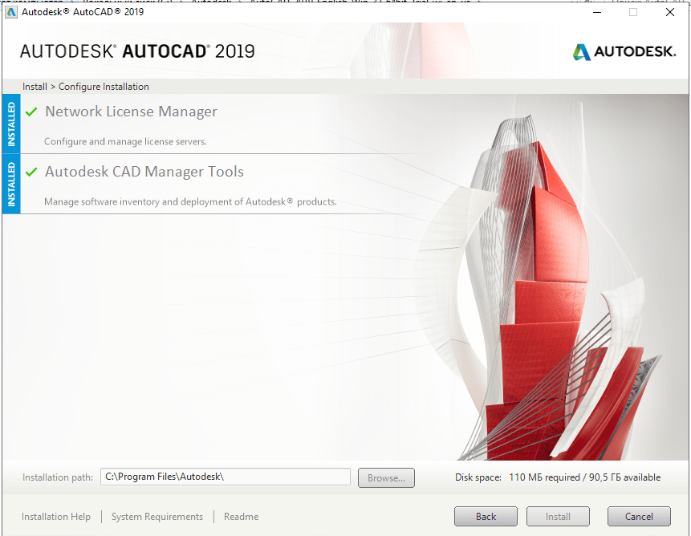
Task: Open the Readme link
Action: pos(241,517)
